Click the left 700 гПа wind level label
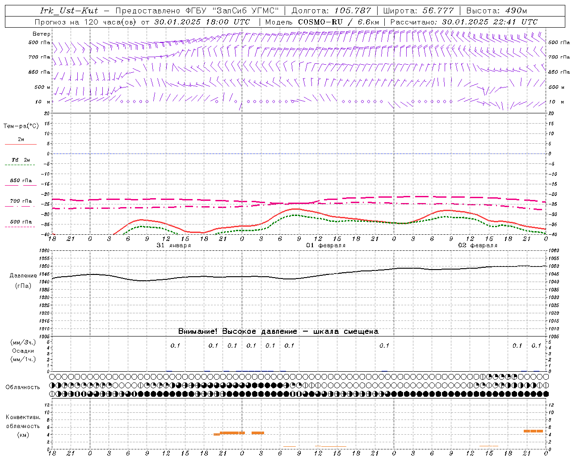Screen dimensions: 572x457 point(39,57)
